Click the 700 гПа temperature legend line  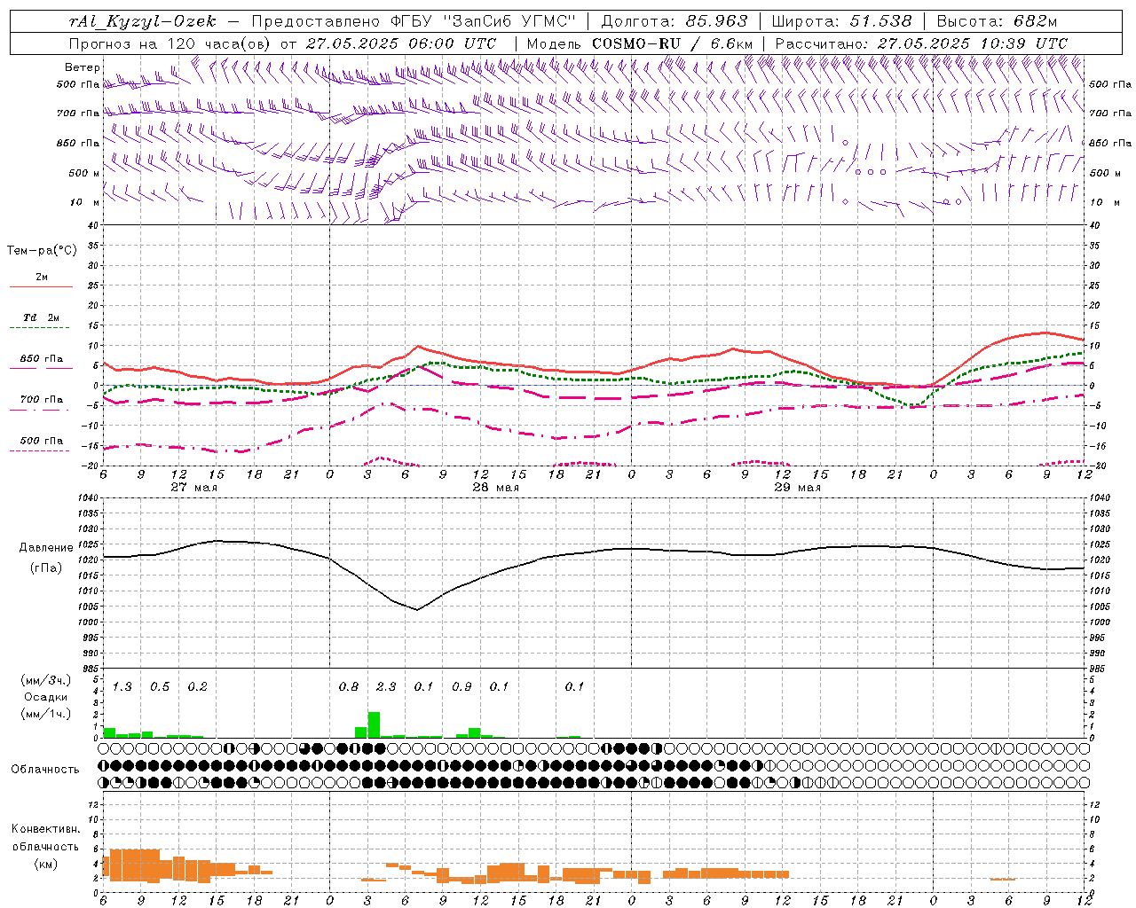pos(41,411)
